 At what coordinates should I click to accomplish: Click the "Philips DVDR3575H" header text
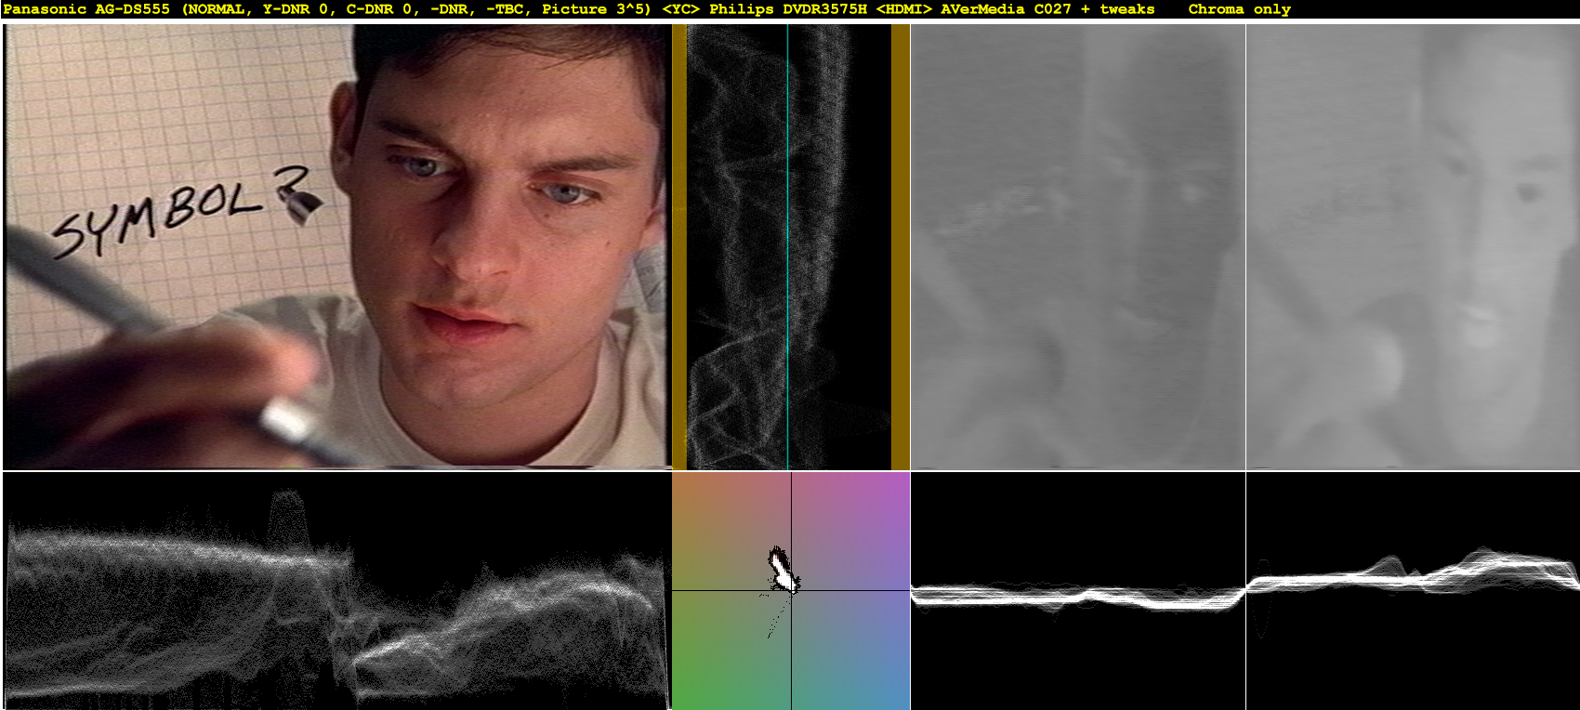pyautogui.click(x=788, y=9)
